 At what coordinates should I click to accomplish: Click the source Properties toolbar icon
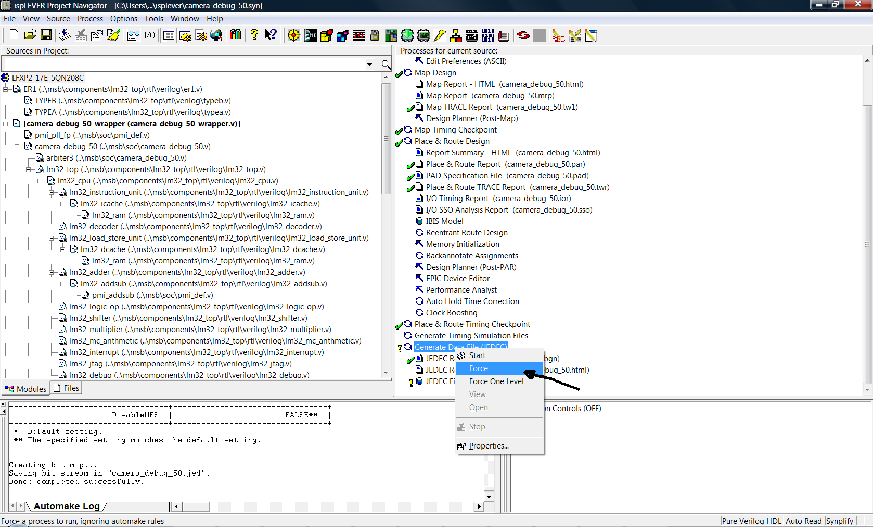click(97, 35)
